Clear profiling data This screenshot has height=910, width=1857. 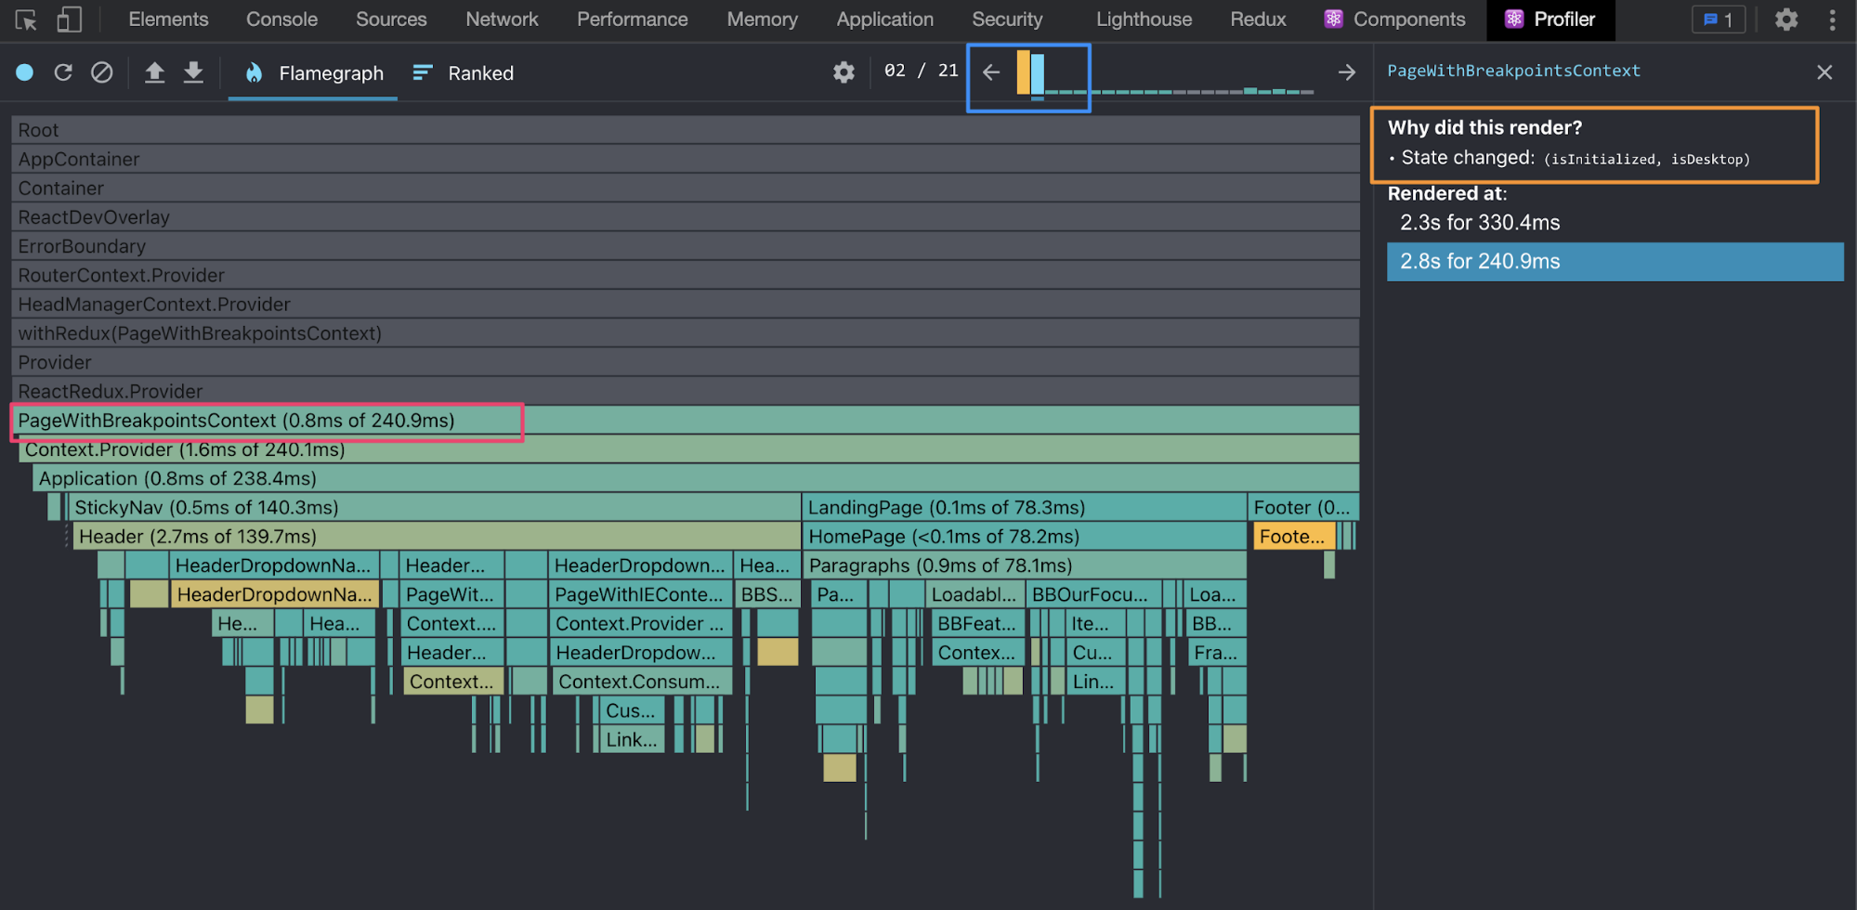coord(102,72)
